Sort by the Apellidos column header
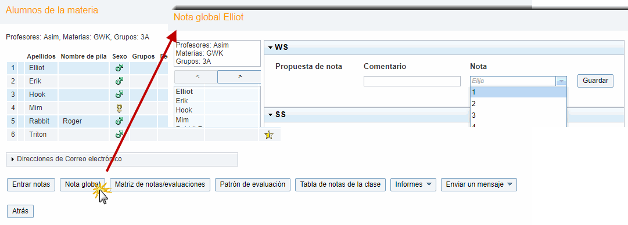628x225 pixels. tap(41, 57)
